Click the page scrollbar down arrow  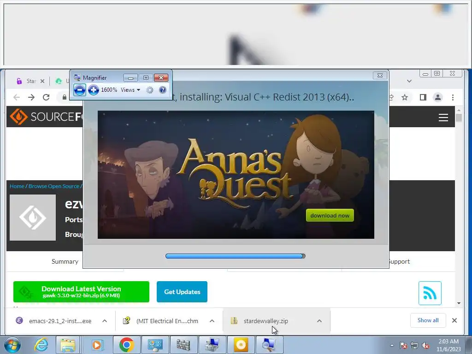pos(459,303)
